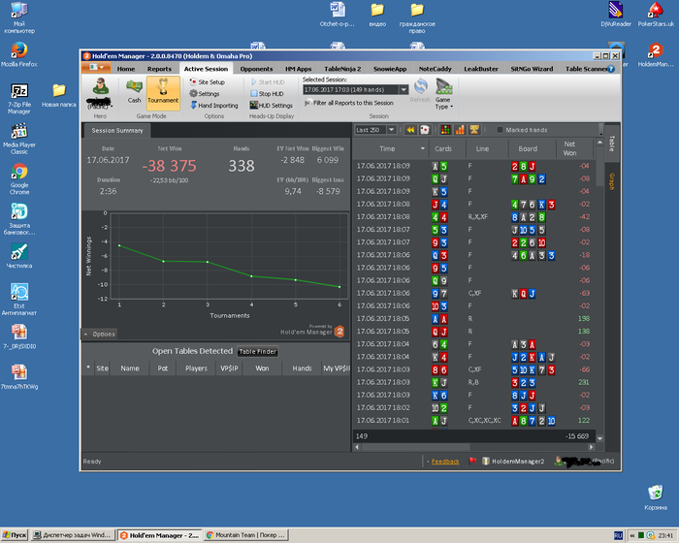Select the 18:08 hand row with line R,X,XF
Screen dimensions: 679x543
[x=473, y=217]
